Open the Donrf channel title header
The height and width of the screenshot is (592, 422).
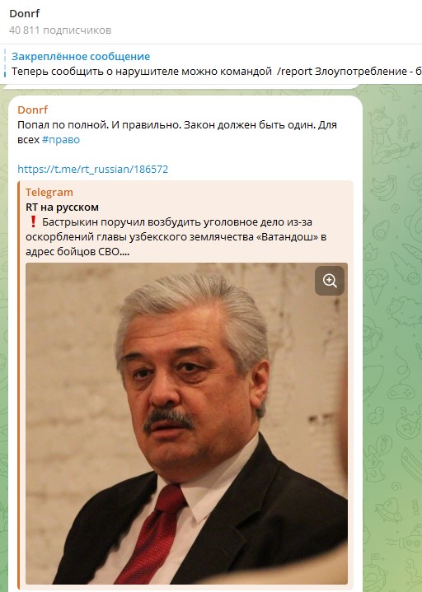pyautogui.click(x=25, y=14)
